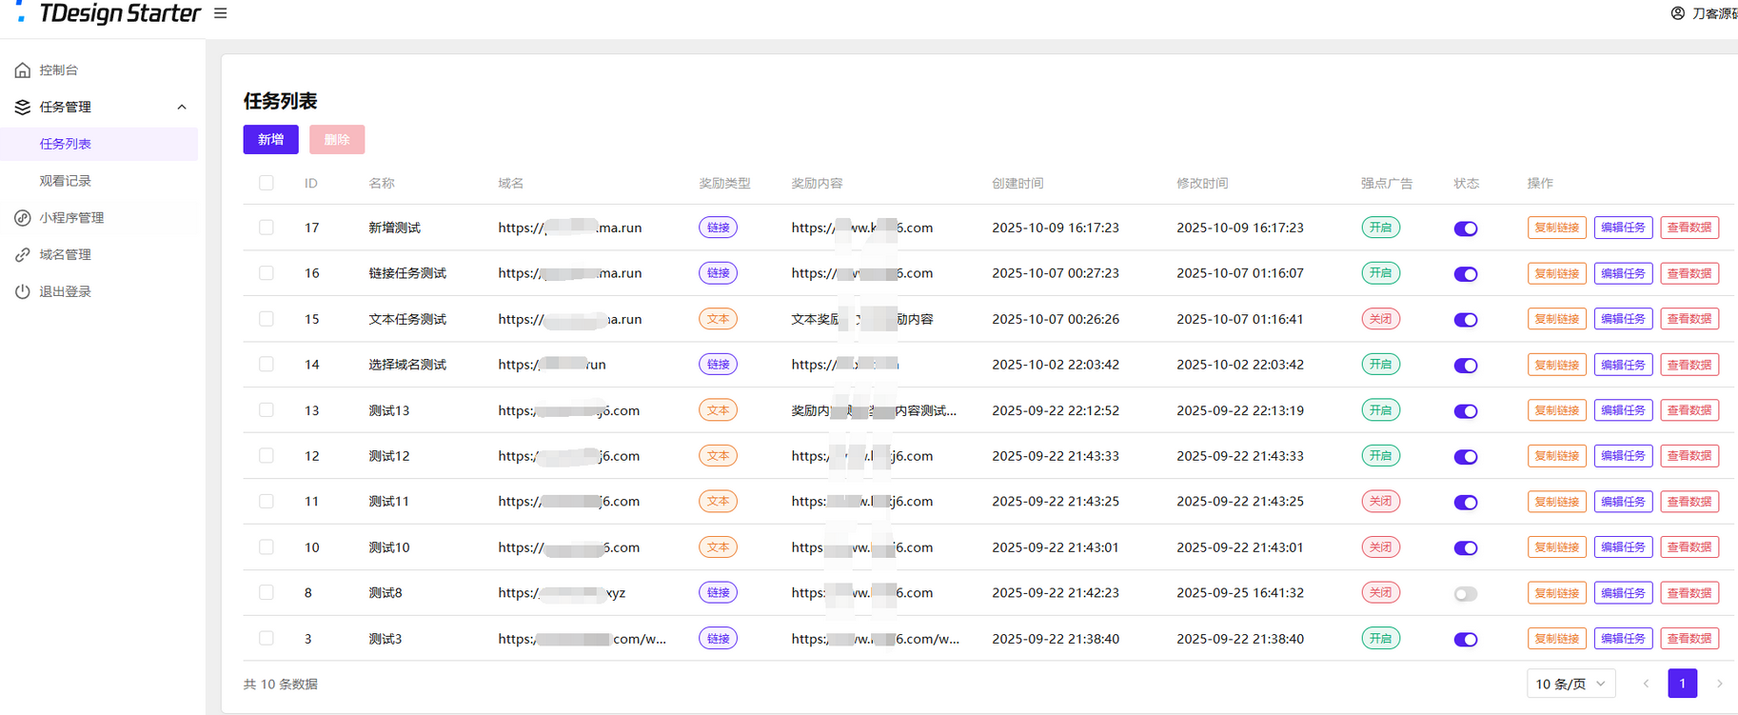The height and width of the screenshot is (715, 1738).
Task: Collapse the 任务管理 menu chevron
Action: point(182,108)
